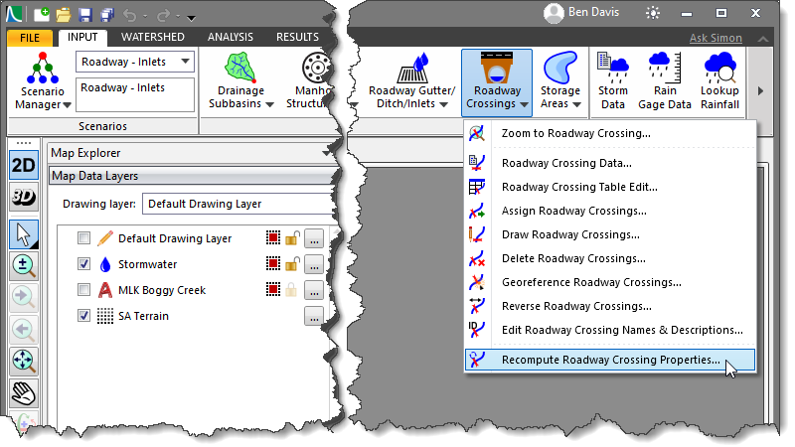The width and height of the screenshot is (795, 447).
Task: Click the Zoom Previous tool
Action: (x=23, y=330)
